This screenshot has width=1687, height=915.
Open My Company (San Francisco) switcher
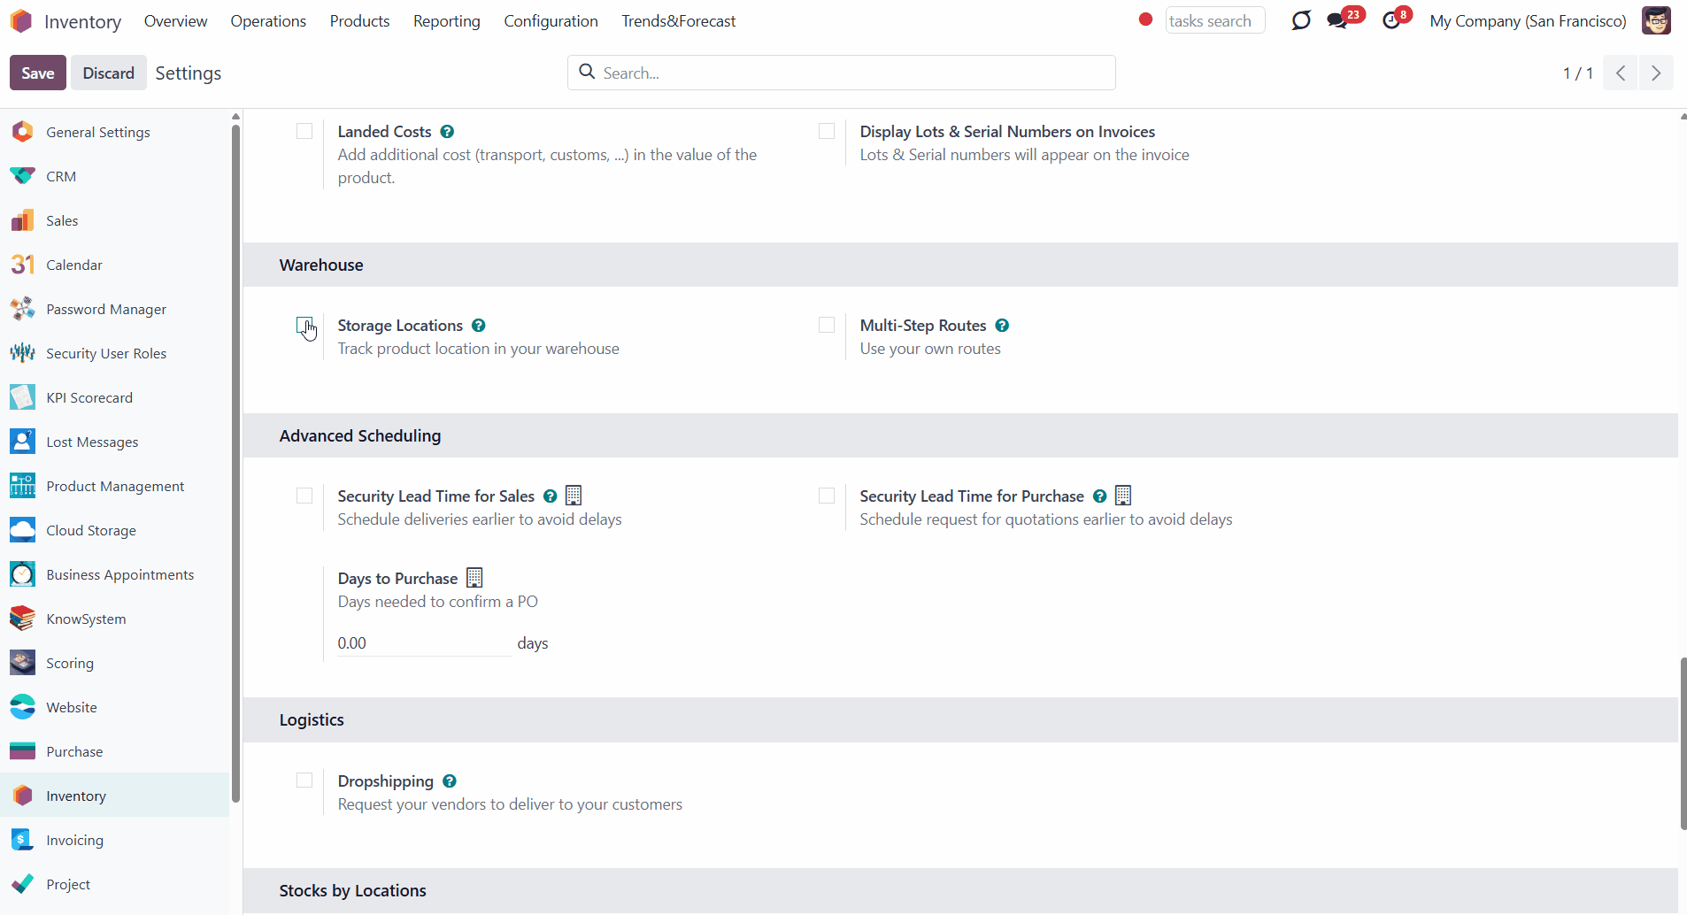pyautogui.click(x=1528, y=20)
